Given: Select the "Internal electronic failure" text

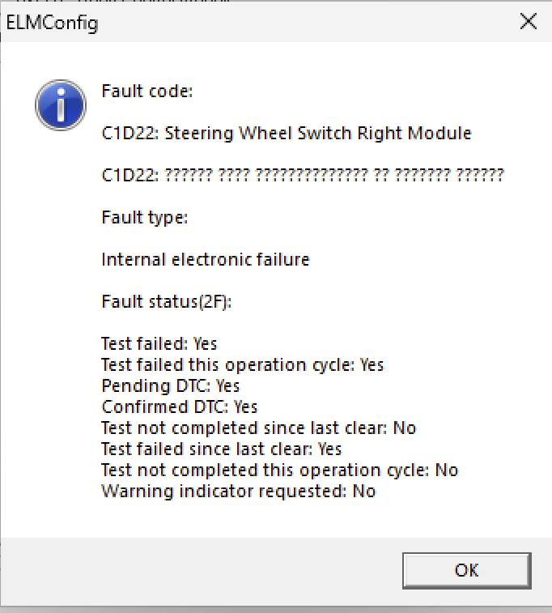Looking at the screenshot, I should click(x=206, y=259).
